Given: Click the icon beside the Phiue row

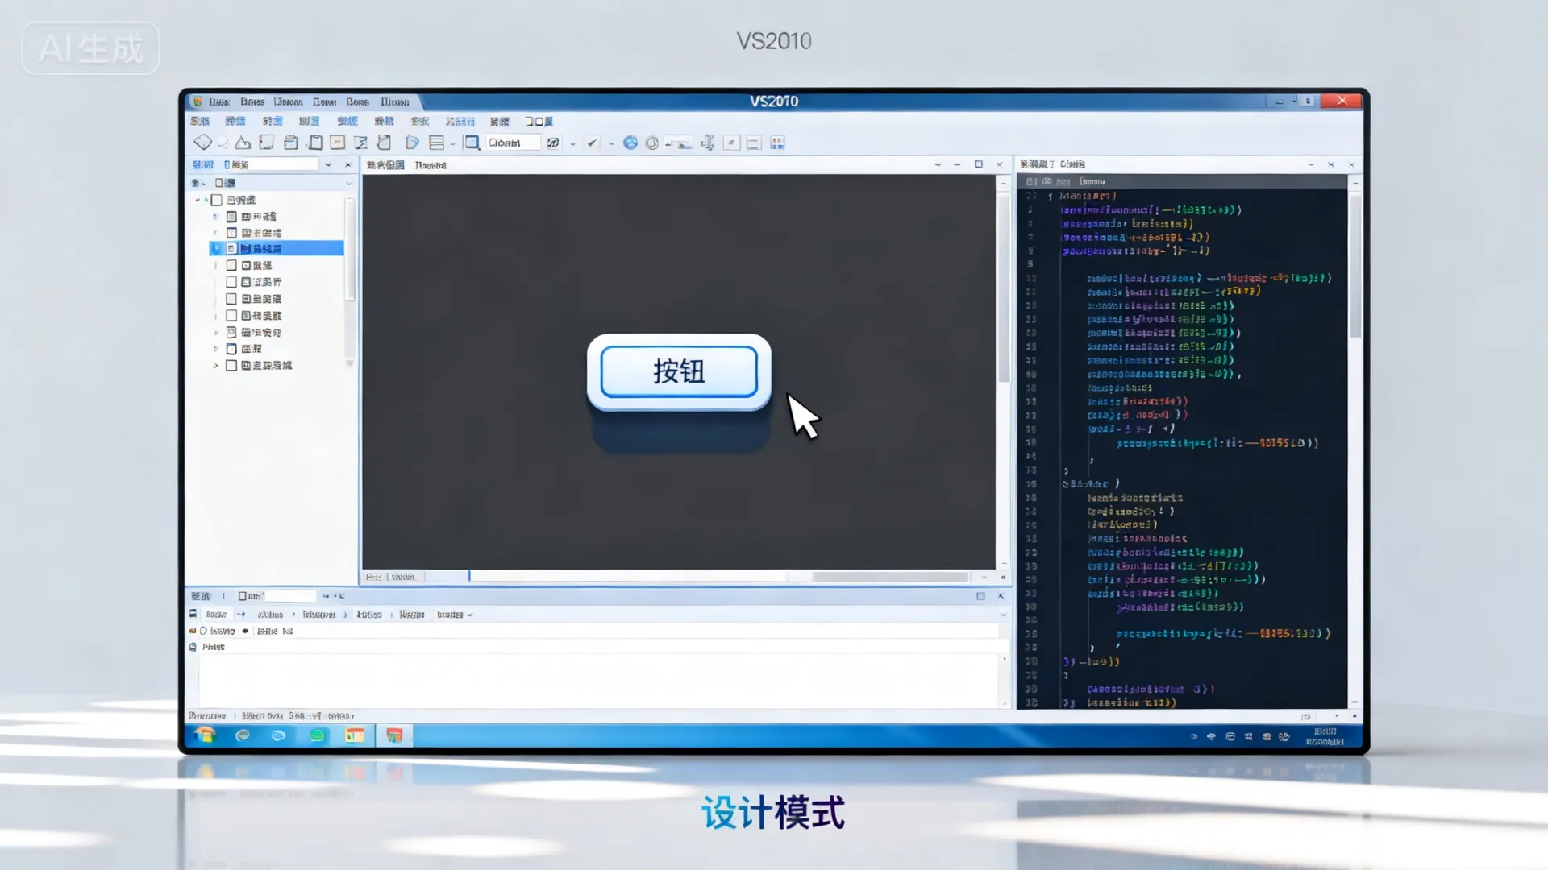Looking at the screenshot, I should point(193,647).
